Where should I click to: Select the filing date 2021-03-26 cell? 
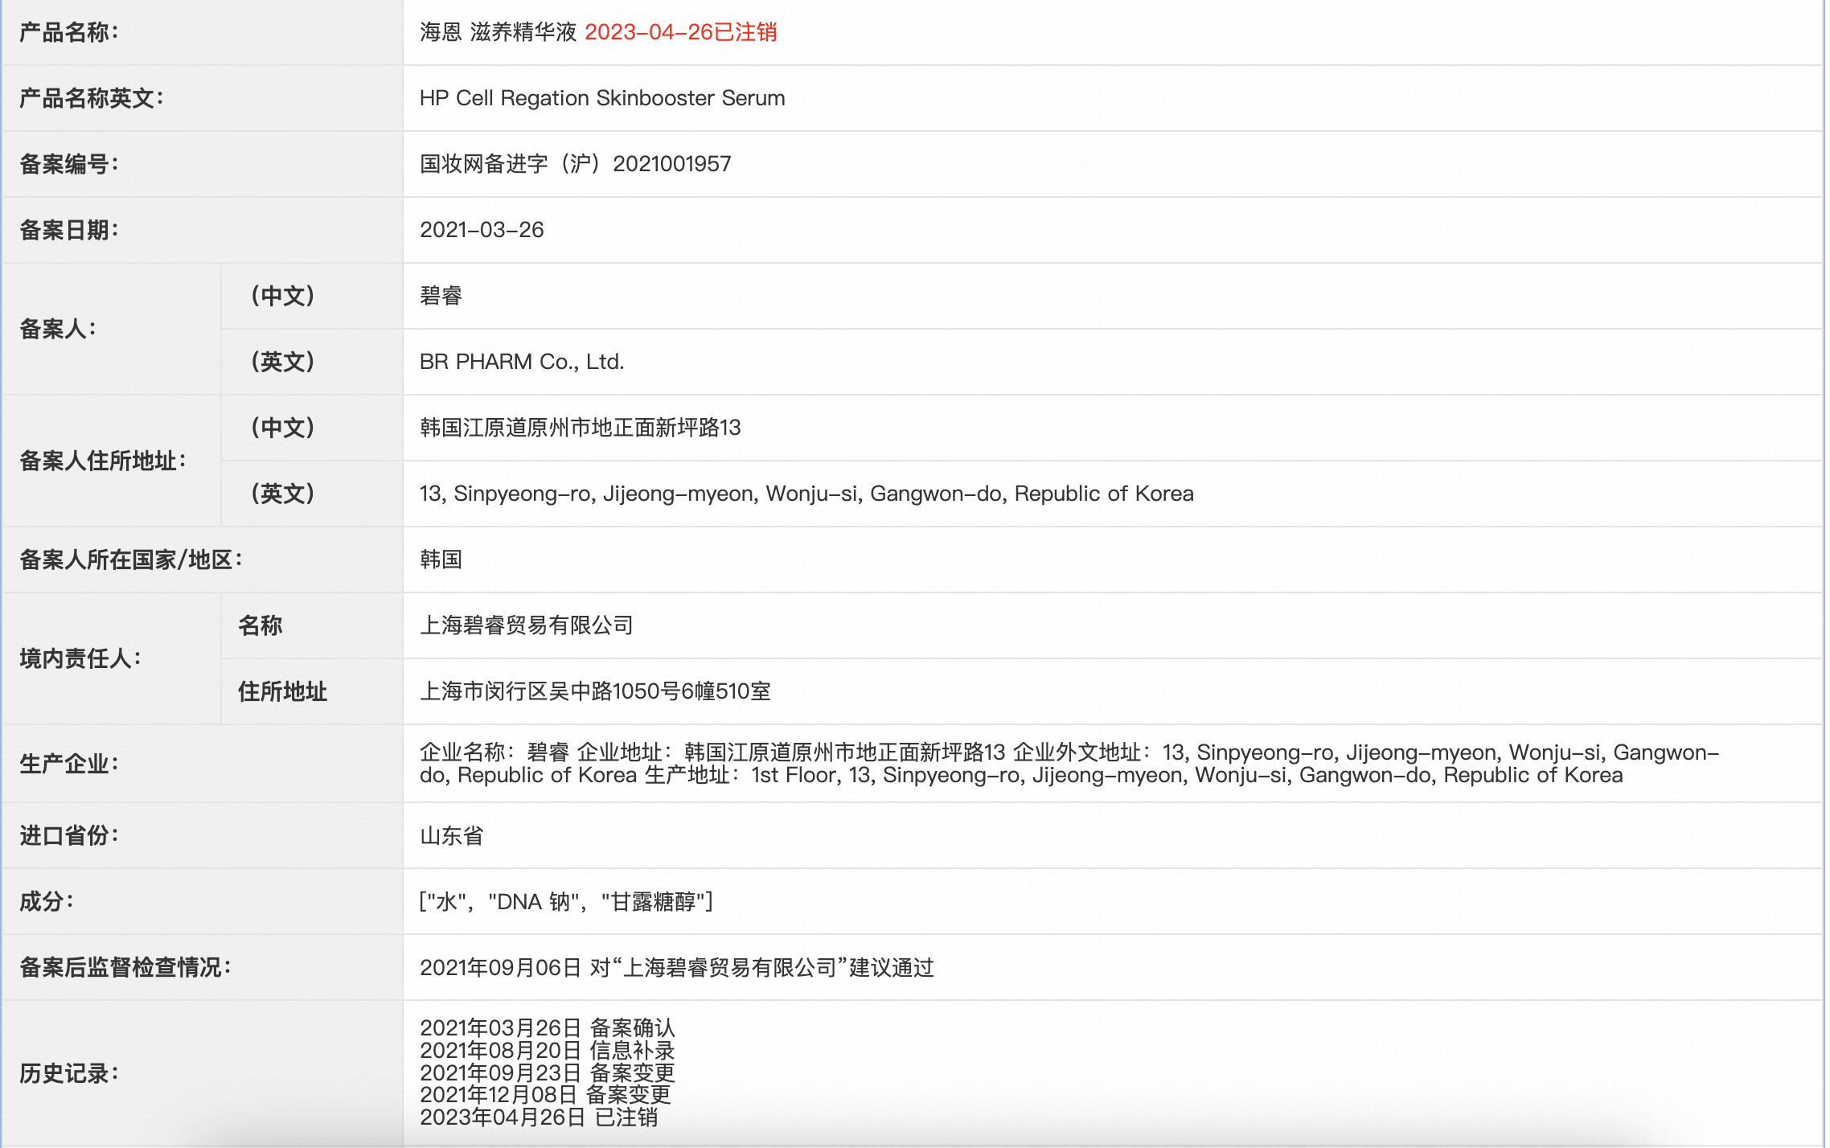(x=482, y=230)
